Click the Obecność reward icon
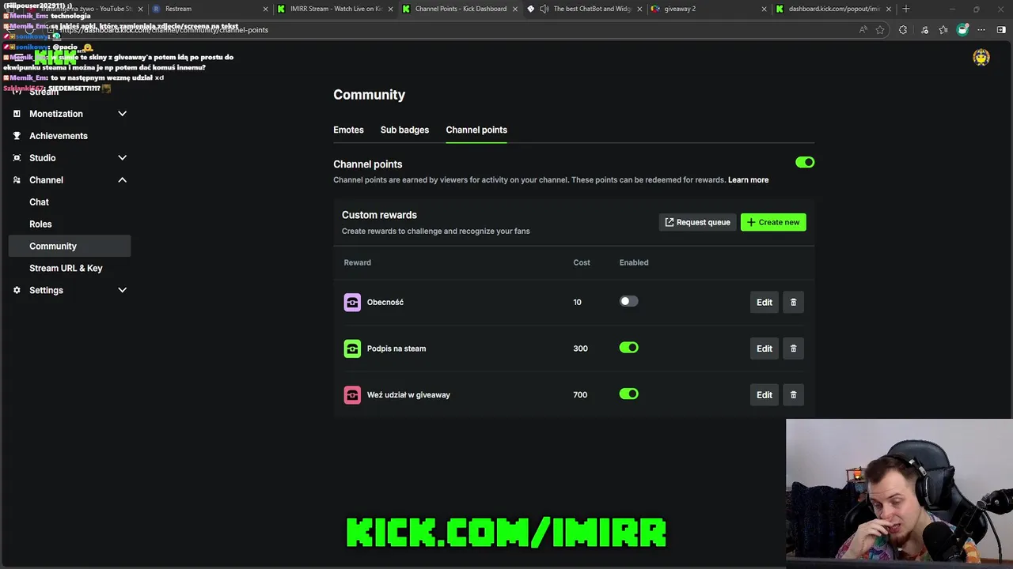 tap(352, 302)
